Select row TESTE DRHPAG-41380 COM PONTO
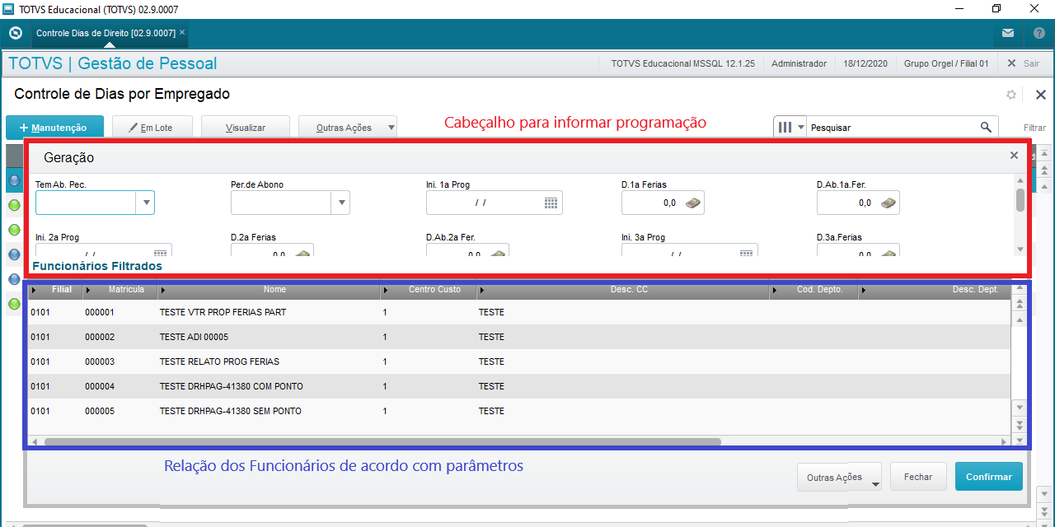The width and height of the screenshot is (1055, 527). pos(519,386)
